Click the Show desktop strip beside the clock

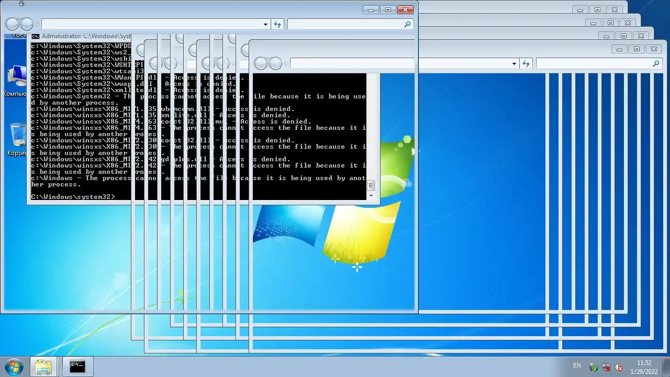(x=666, y=367)
